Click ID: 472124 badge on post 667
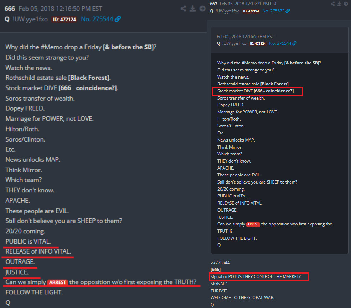The height and width of the screenshot is (308, 351). (251, 11)
